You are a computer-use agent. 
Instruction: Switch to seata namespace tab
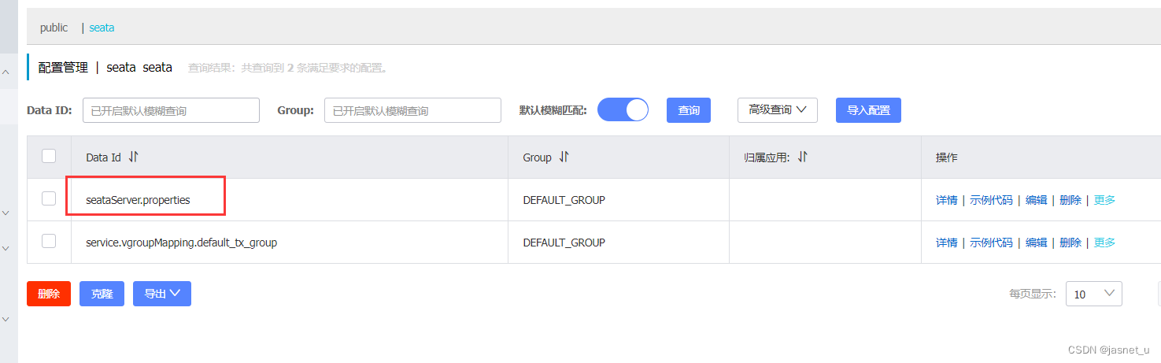click(x=102, y=28)
